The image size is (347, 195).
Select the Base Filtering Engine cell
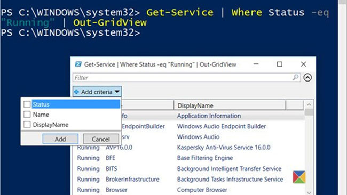pos(205,158)
